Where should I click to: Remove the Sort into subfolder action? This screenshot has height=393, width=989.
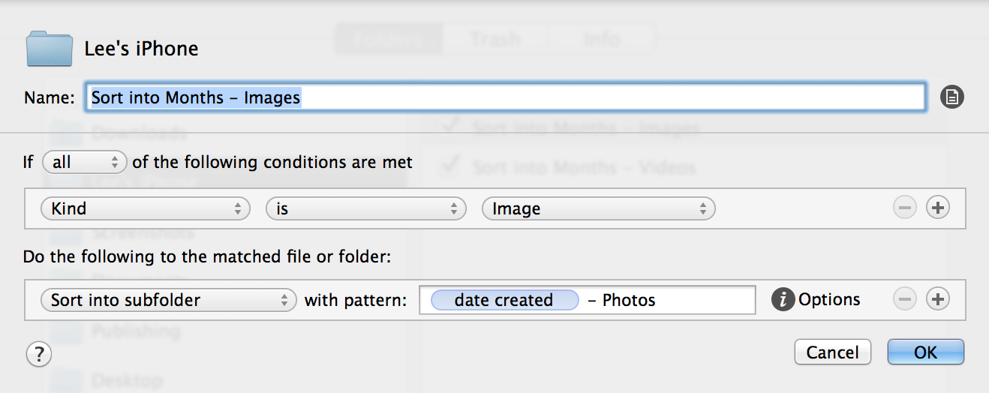point(905,300)
